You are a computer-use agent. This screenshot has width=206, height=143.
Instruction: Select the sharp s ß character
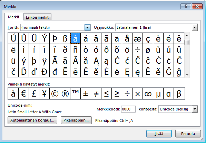coord(65,38)
